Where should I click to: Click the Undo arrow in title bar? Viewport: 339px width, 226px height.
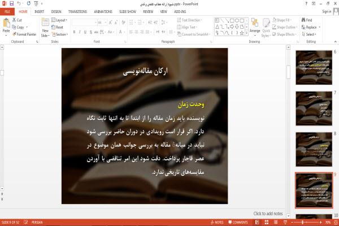click(19, 3)
